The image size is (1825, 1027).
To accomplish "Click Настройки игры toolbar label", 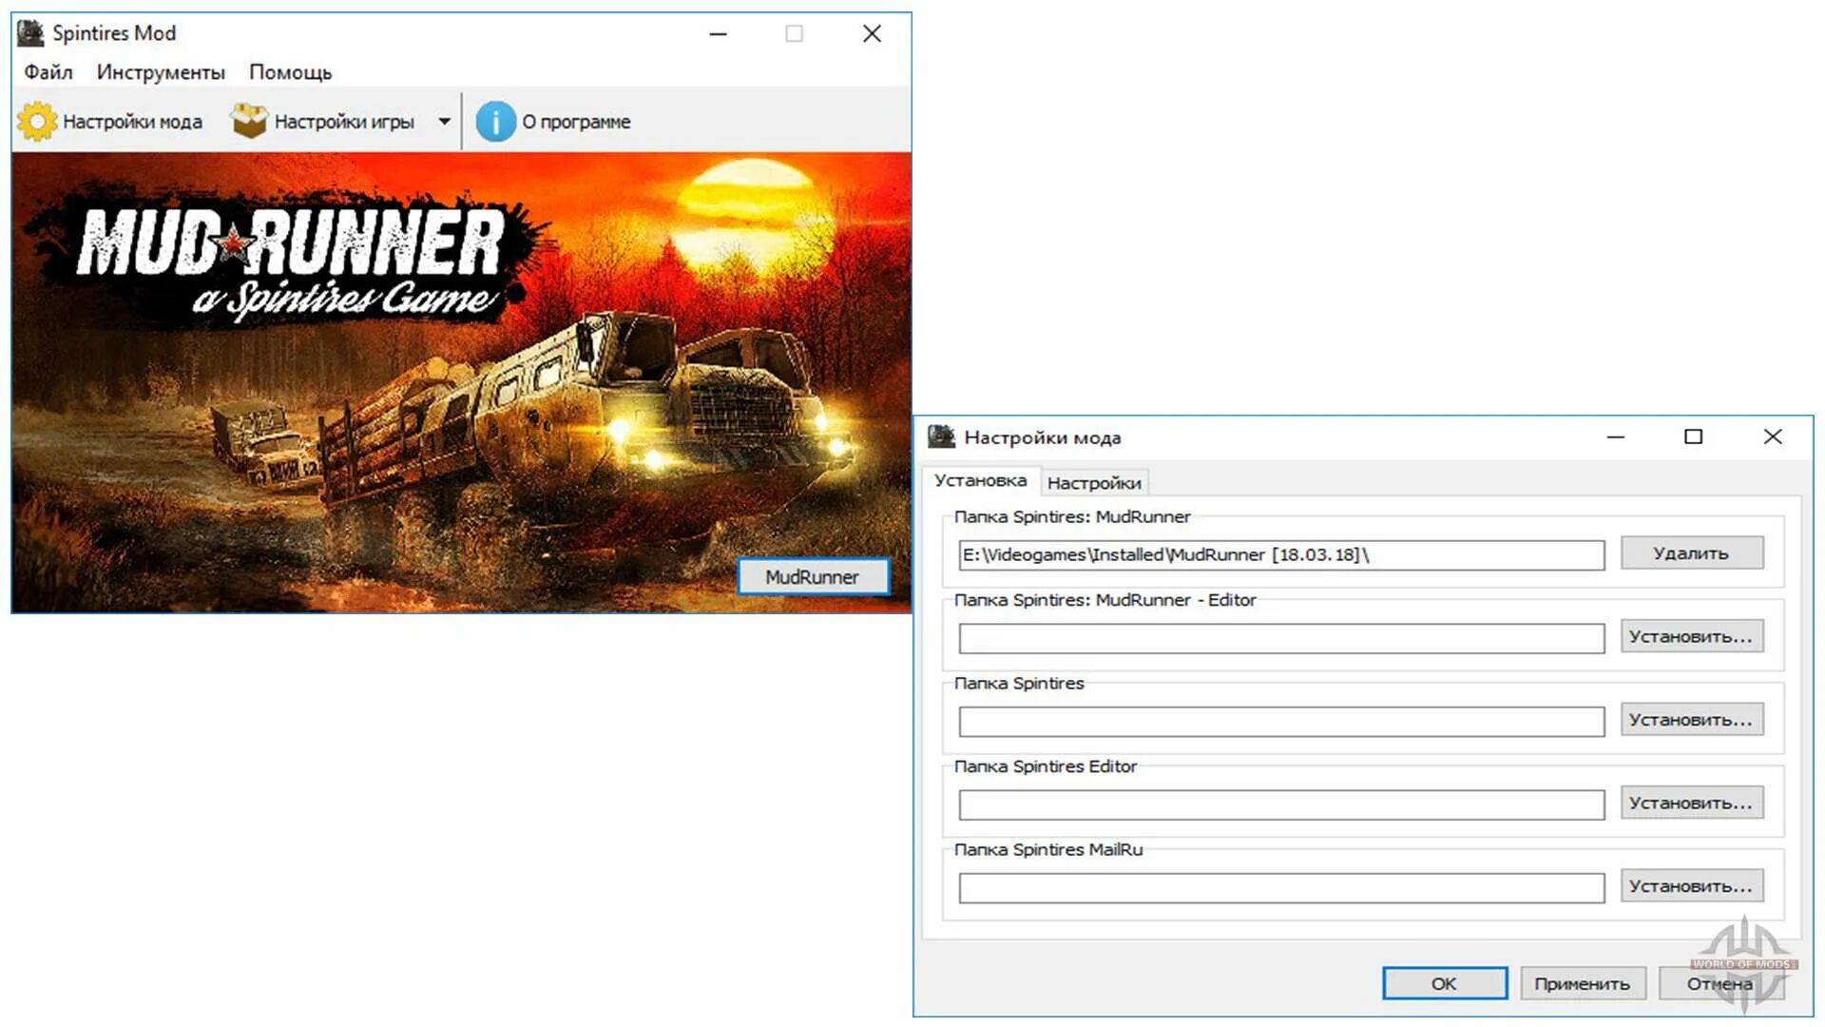I will point(344,122).
